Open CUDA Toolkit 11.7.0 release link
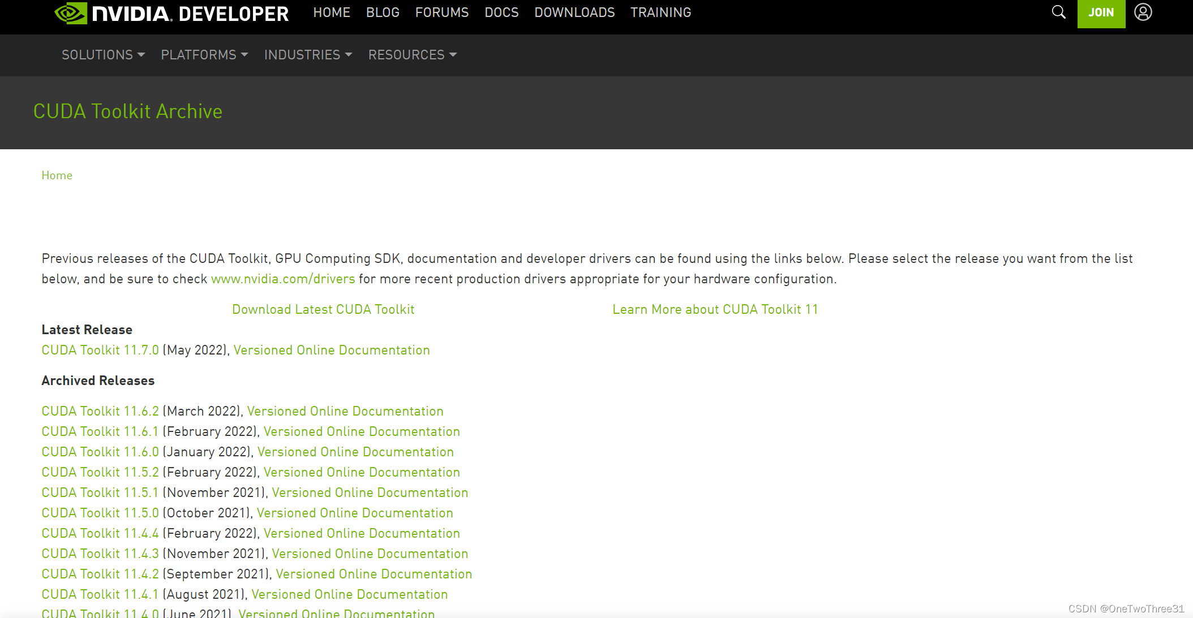 (100, 350)
